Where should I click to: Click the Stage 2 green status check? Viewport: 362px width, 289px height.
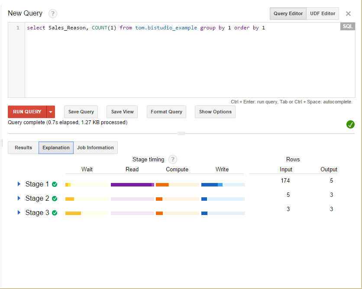(55, 199)
